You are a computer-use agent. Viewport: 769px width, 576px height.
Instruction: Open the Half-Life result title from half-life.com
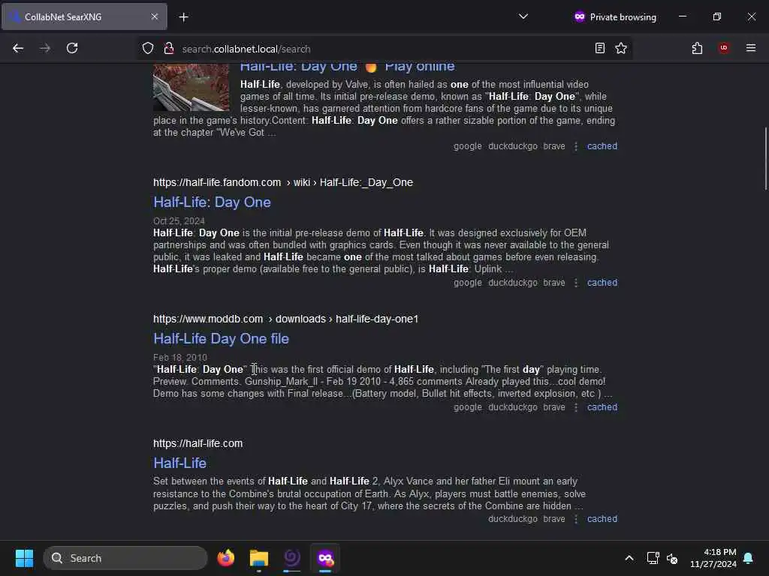(x=180, y=463)
